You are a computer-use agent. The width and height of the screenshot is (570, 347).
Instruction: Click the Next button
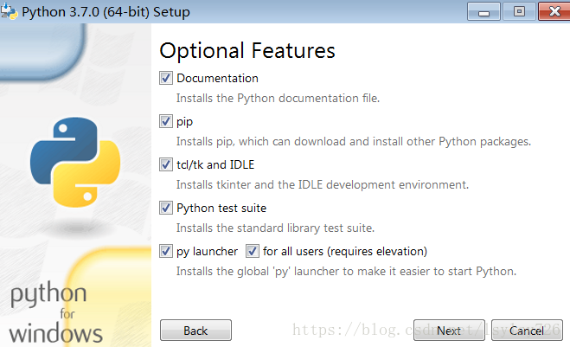pos(449,331)
